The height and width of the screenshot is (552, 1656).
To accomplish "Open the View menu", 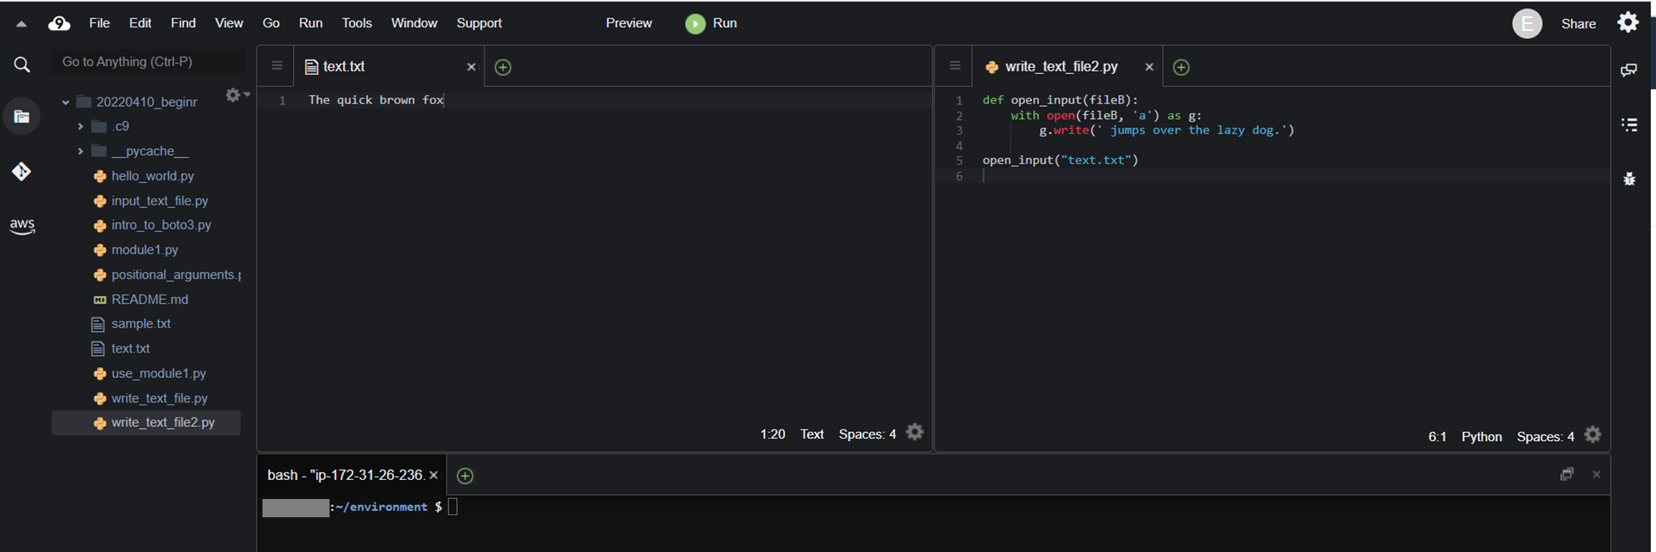I will click(229, 23).
